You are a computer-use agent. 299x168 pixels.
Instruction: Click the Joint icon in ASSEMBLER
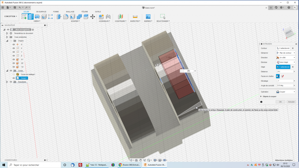[108, 16]
